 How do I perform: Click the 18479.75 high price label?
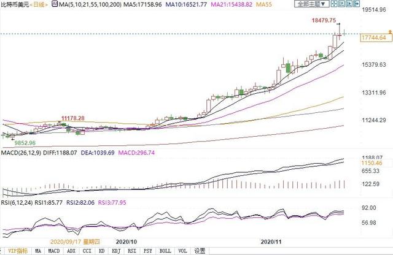pos(324,20)
